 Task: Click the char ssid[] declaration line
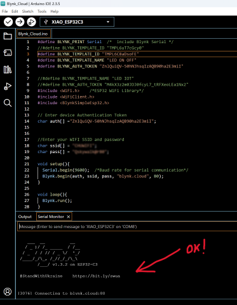click(67, 146)
